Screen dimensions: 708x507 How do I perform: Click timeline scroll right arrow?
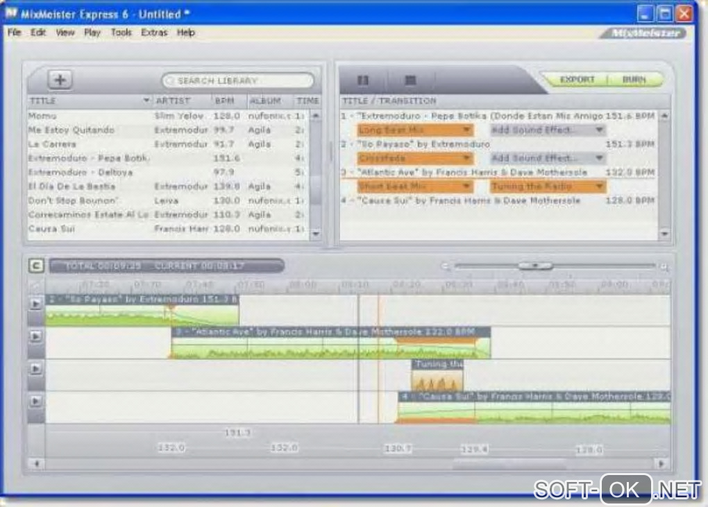[662, 464]
